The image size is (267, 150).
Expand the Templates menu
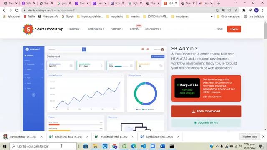point(96,29)
